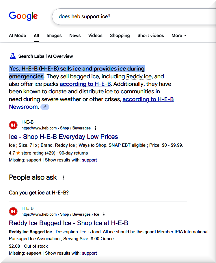Click the Google logo
The image size is (216, 263).
(x=23, y=16)
